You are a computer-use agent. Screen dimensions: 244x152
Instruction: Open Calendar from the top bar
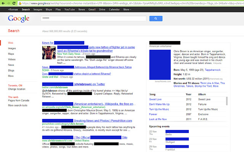click(114, 9)
